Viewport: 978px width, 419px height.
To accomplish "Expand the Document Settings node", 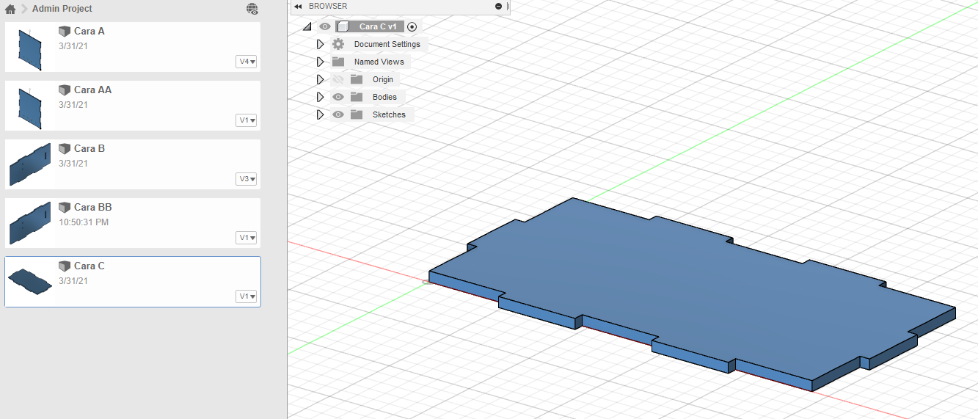I will point(320,44).
